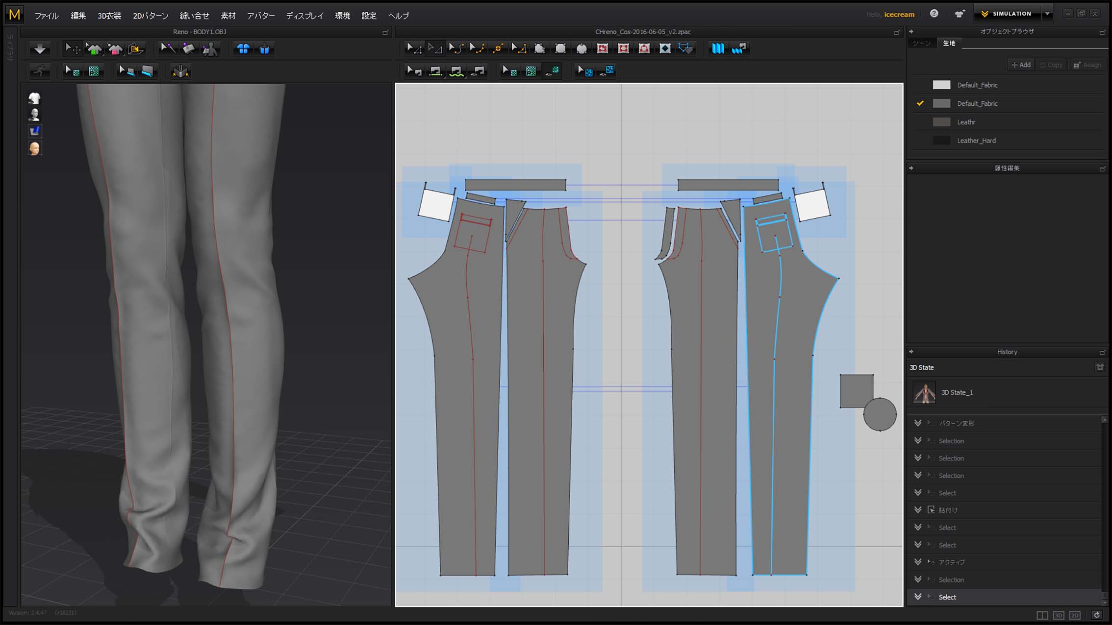Switch to the split 3D/2D layout
The image size is (1112, 625).
click(1042, 615)
